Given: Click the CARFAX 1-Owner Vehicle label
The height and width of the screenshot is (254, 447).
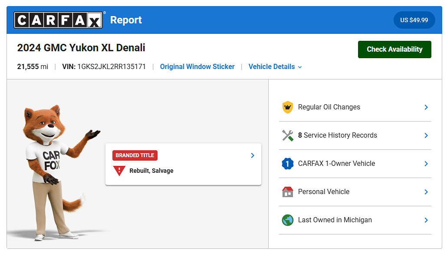Looking at the screenshot, I should coord(336,164).
